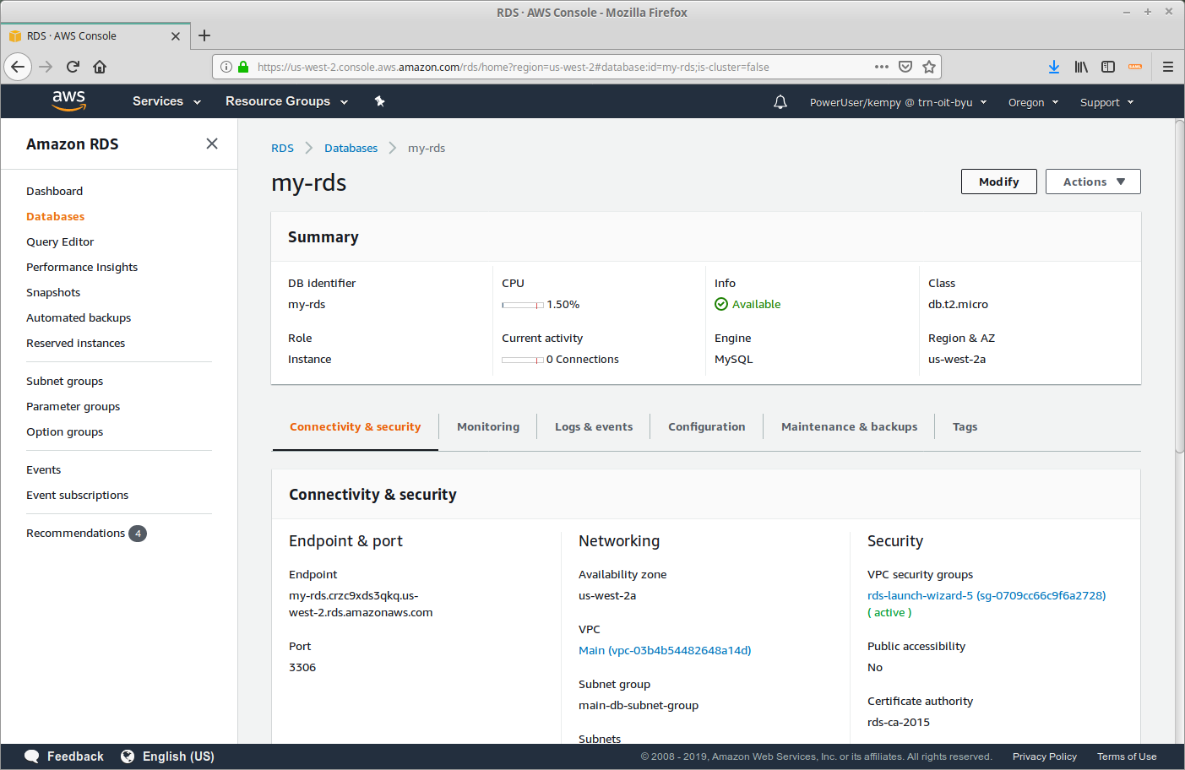
Task: Click the green padlock security icon
Action: [243, 67]
